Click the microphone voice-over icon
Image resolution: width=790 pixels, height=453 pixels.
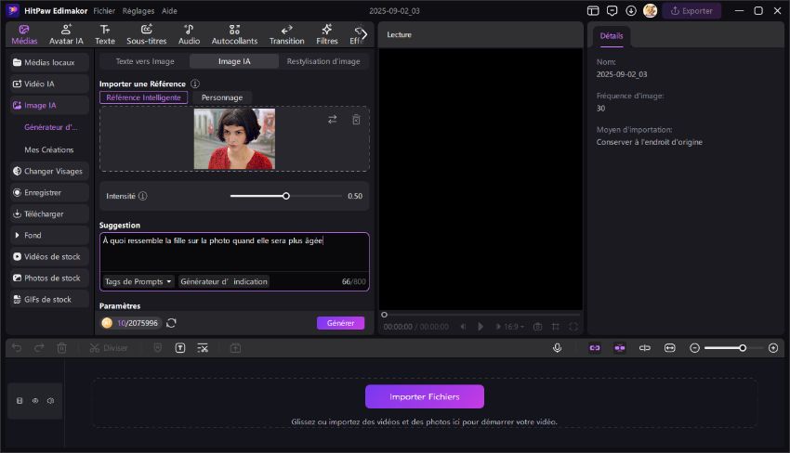click(x=558, y=347)
